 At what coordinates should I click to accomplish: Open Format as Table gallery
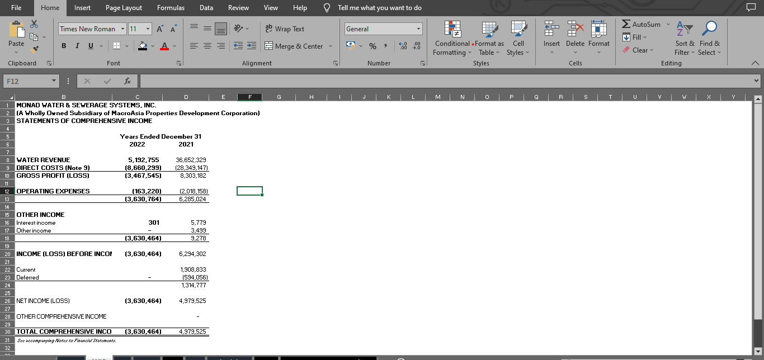tap(489, 37)
